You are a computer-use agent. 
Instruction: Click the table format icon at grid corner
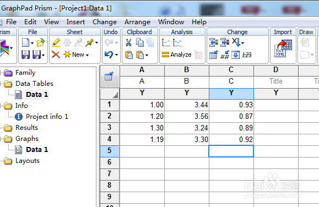(109, 77)
